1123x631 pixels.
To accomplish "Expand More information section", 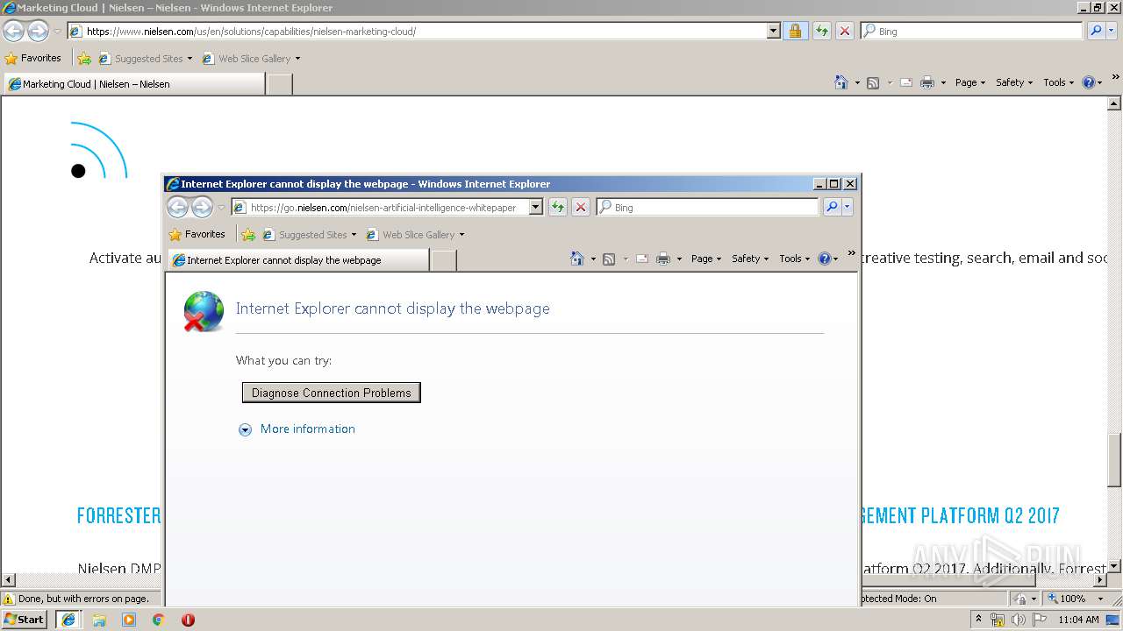I will pyautogui.click(x=297, y=429).
